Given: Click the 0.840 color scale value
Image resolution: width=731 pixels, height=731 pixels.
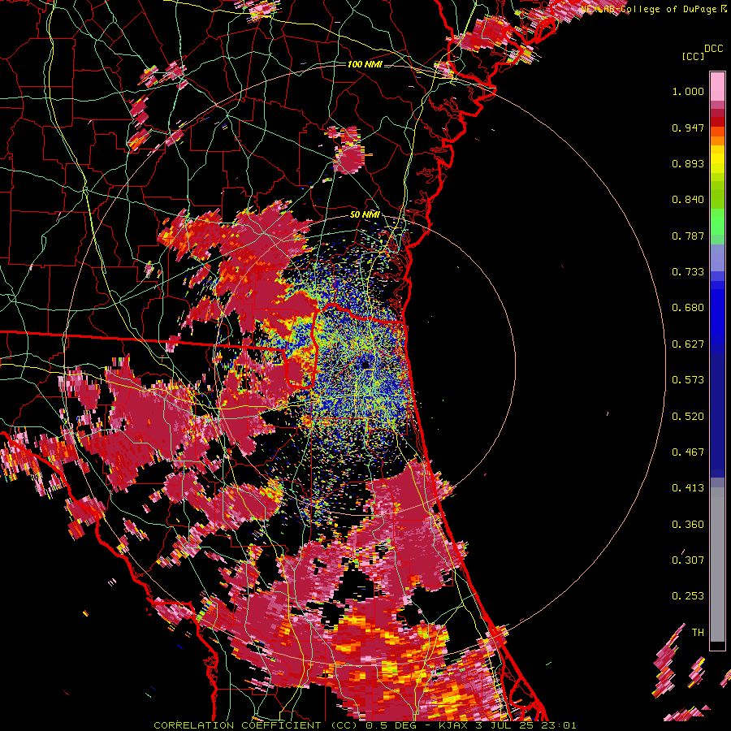Looking at the screenshot, I should 688,200.
